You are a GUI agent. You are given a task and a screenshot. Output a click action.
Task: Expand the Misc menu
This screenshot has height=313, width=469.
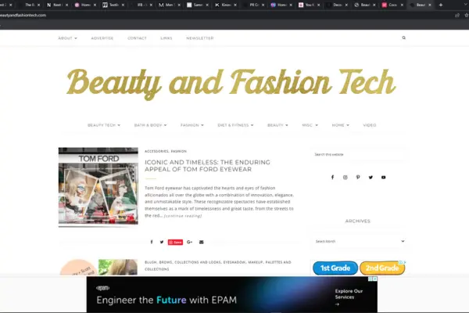(x=310, y=125)
